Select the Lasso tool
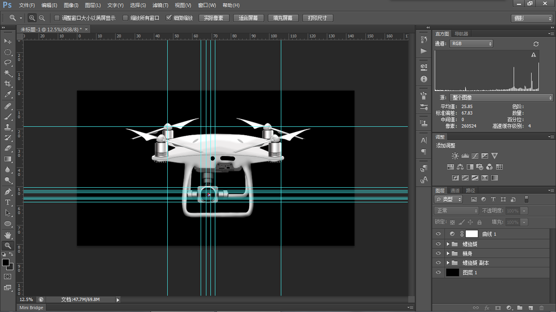 (7, 62)
